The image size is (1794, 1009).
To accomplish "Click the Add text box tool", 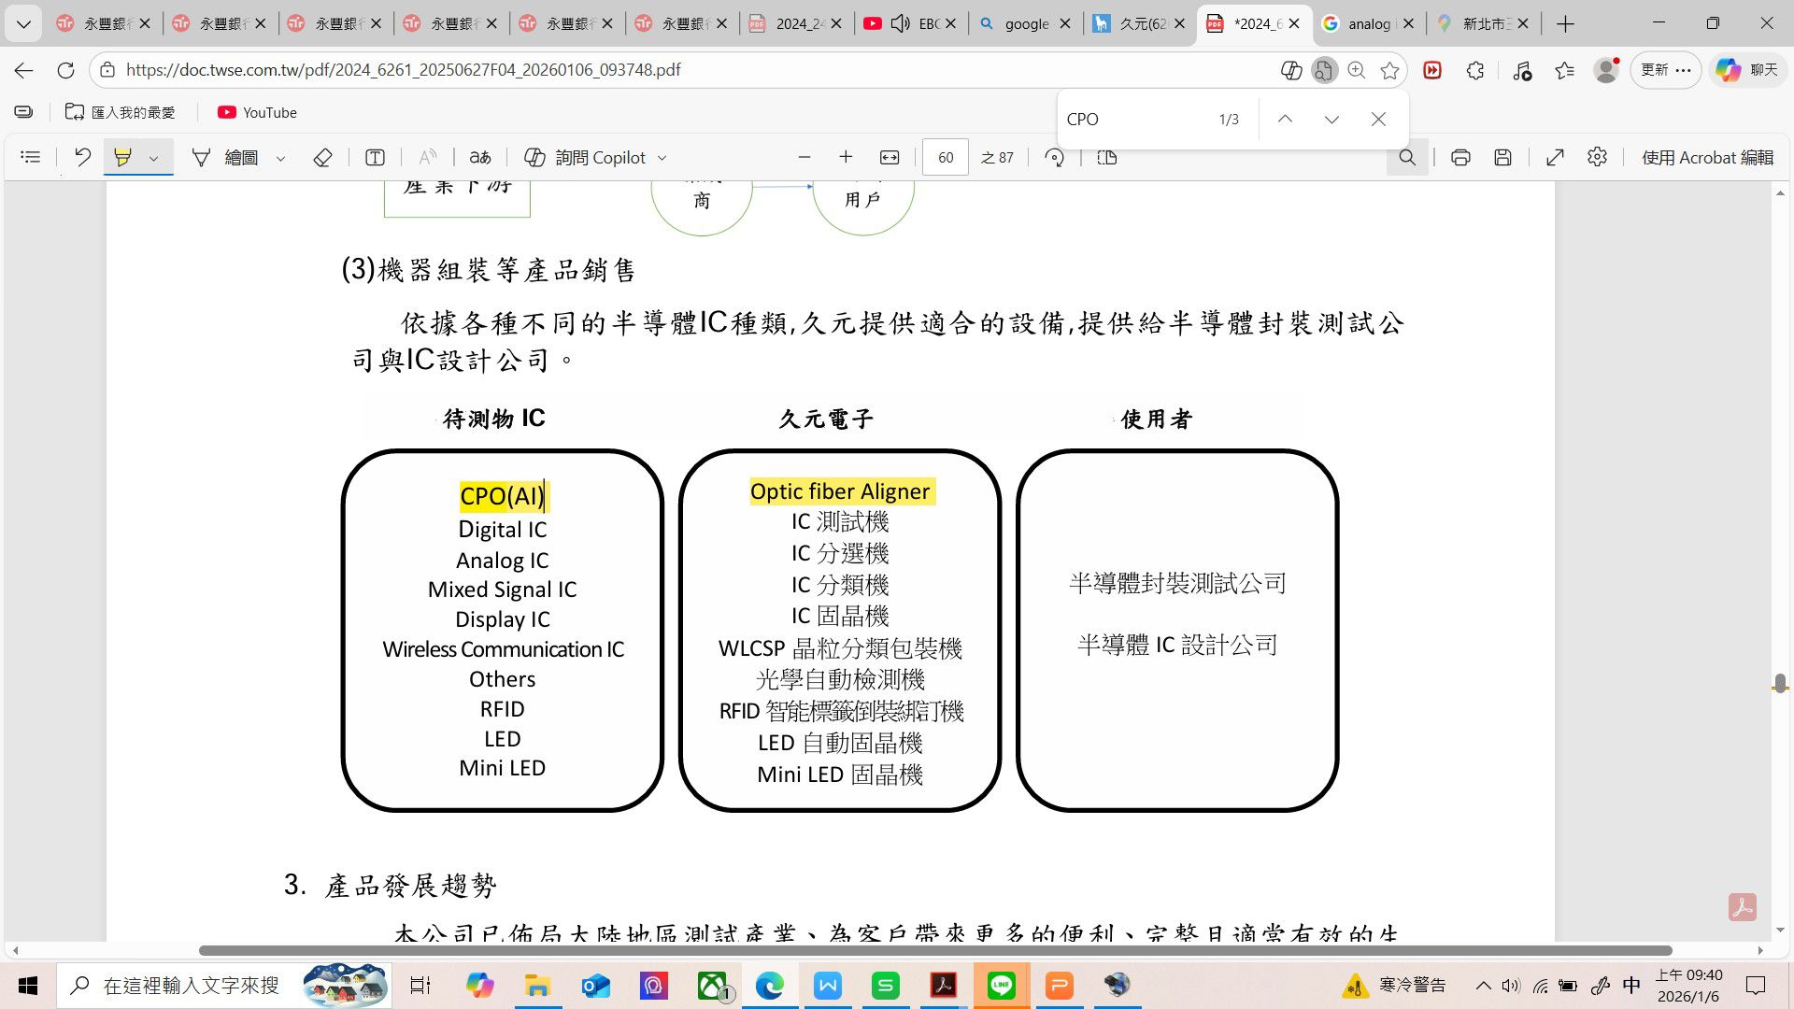I will (x=375, y=157).
